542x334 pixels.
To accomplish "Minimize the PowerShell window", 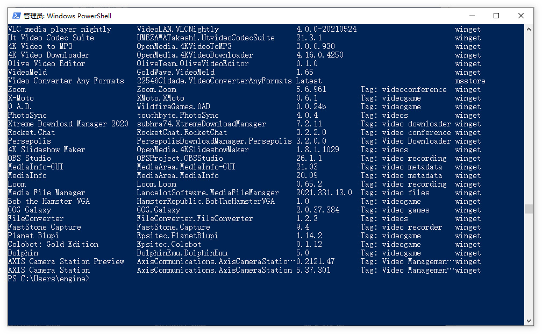I will pyautogui.click(x=472, y=16).
